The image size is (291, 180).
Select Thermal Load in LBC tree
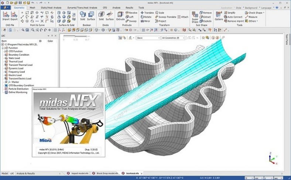pyautogui.click(x=16, y=62)
